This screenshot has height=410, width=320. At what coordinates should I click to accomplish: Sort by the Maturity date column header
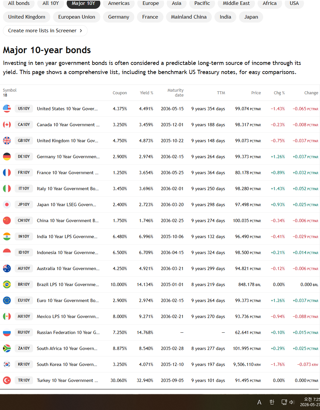176,93
